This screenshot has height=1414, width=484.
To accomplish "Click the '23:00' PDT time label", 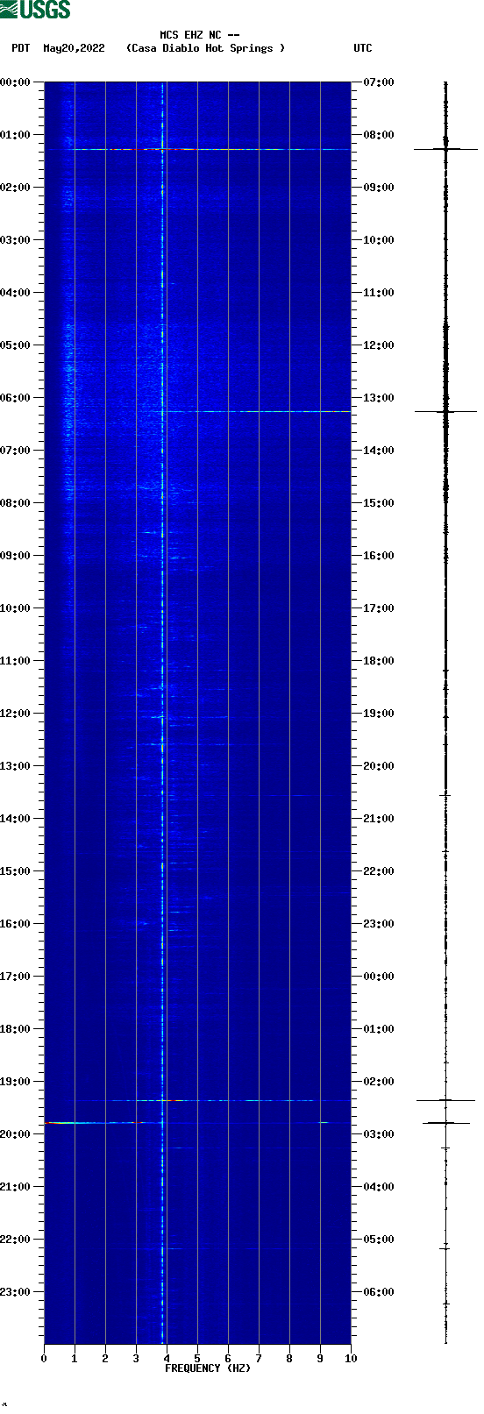I will tap(15, 1292).
